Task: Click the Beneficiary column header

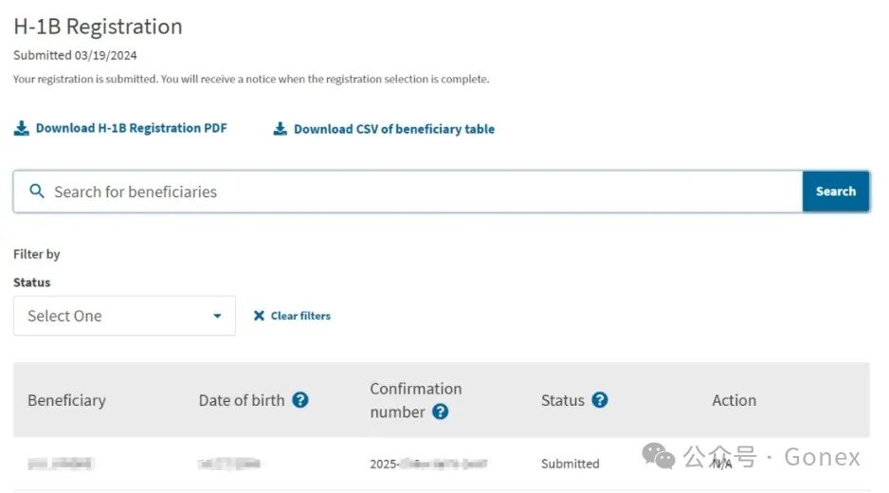Action: pyautogui.click(x=66, y=400)
